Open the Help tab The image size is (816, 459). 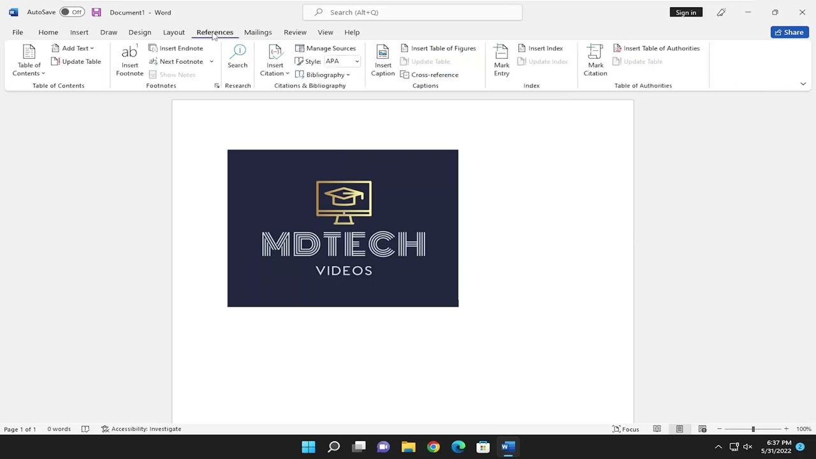[352, 32]
